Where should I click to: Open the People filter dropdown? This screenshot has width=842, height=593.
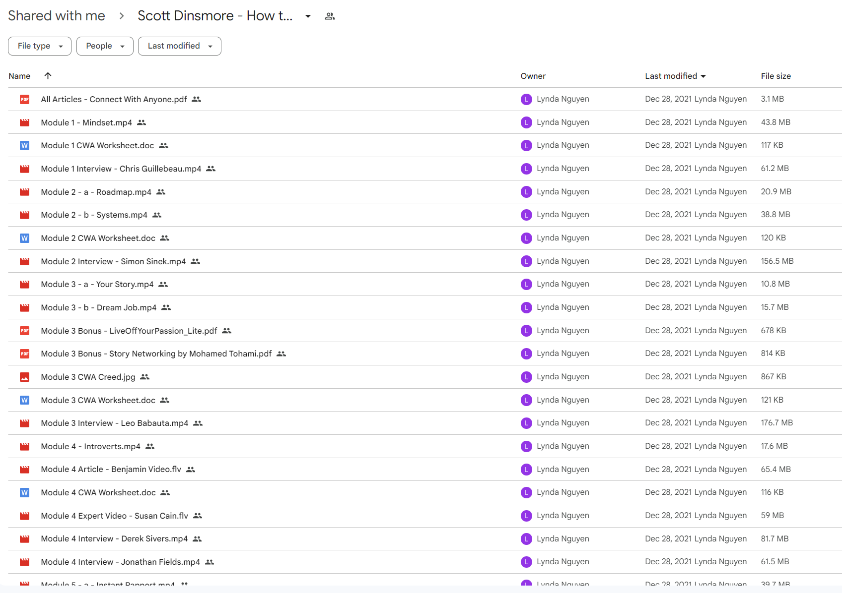[105, 46]
